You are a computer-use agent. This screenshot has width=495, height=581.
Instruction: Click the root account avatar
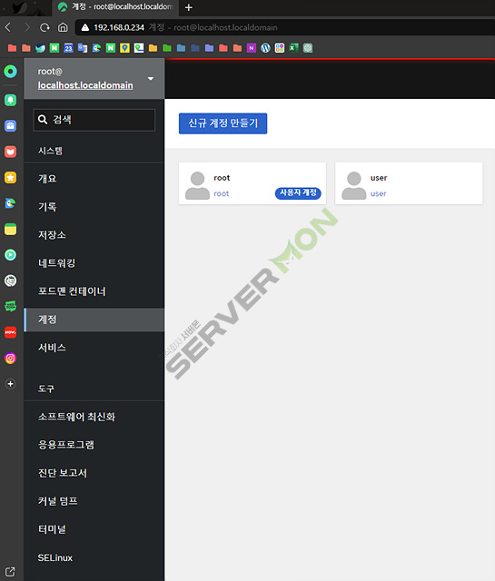(x=197, y=185)
